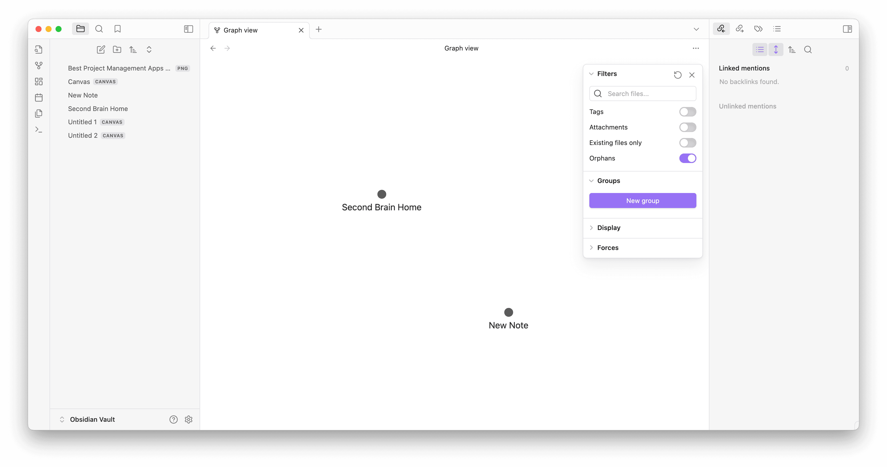Expand the Display section

pyautogui.click(x=608, y=228)
